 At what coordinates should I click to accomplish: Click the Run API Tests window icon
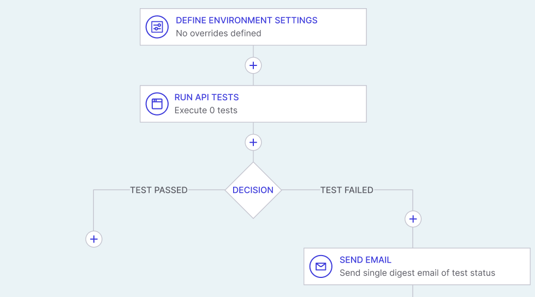[157, 104]
